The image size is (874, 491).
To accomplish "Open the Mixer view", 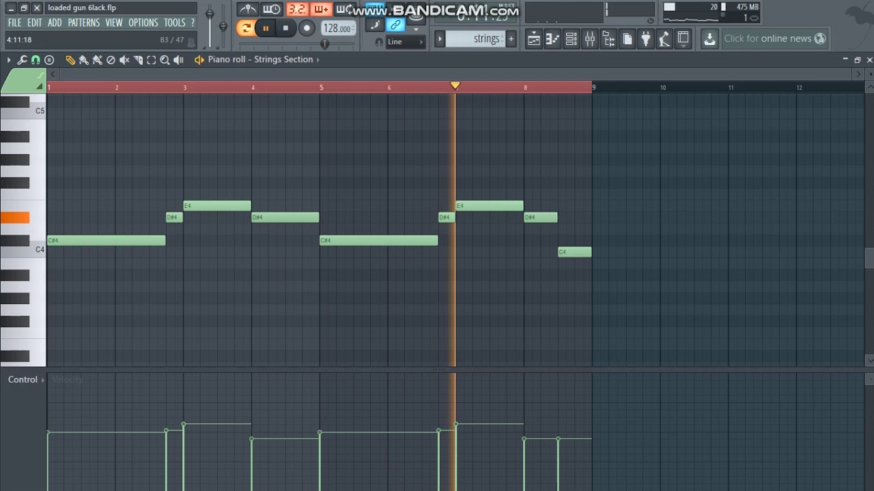I will (590, 39).
